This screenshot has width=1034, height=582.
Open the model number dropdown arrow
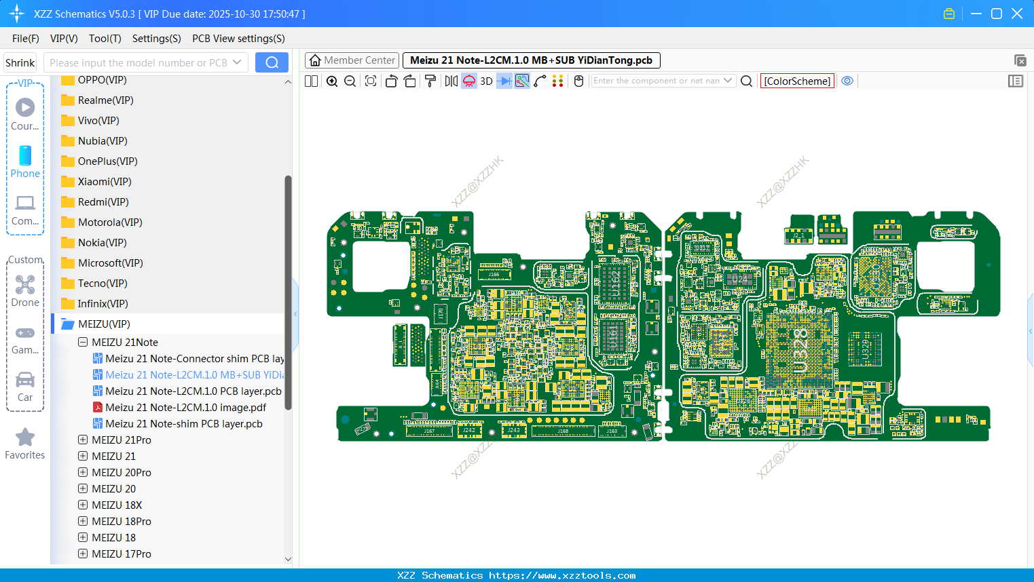(x=237, y=62)
